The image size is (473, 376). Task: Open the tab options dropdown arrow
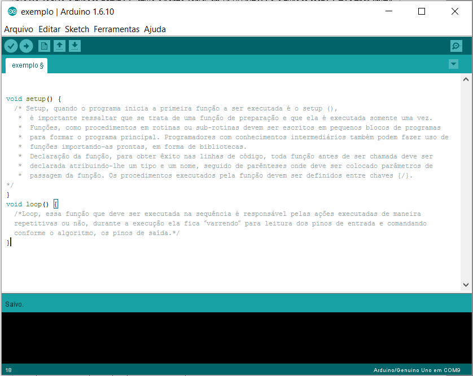[x=453, y=64]
